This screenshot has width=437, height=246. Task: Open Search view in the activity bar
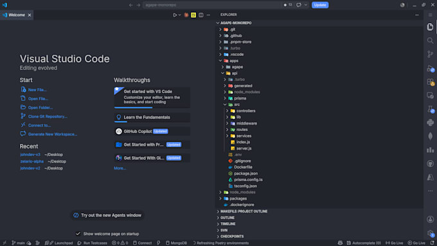tap(430, 40)
